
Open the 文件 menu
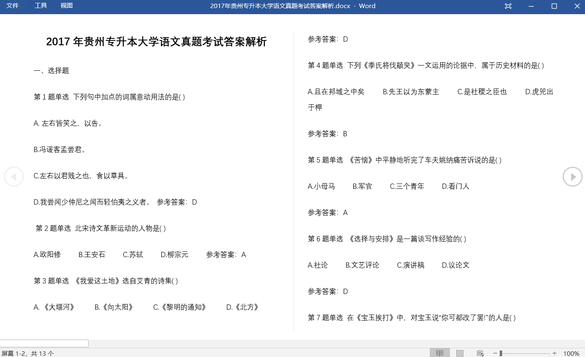click(13, 6)
